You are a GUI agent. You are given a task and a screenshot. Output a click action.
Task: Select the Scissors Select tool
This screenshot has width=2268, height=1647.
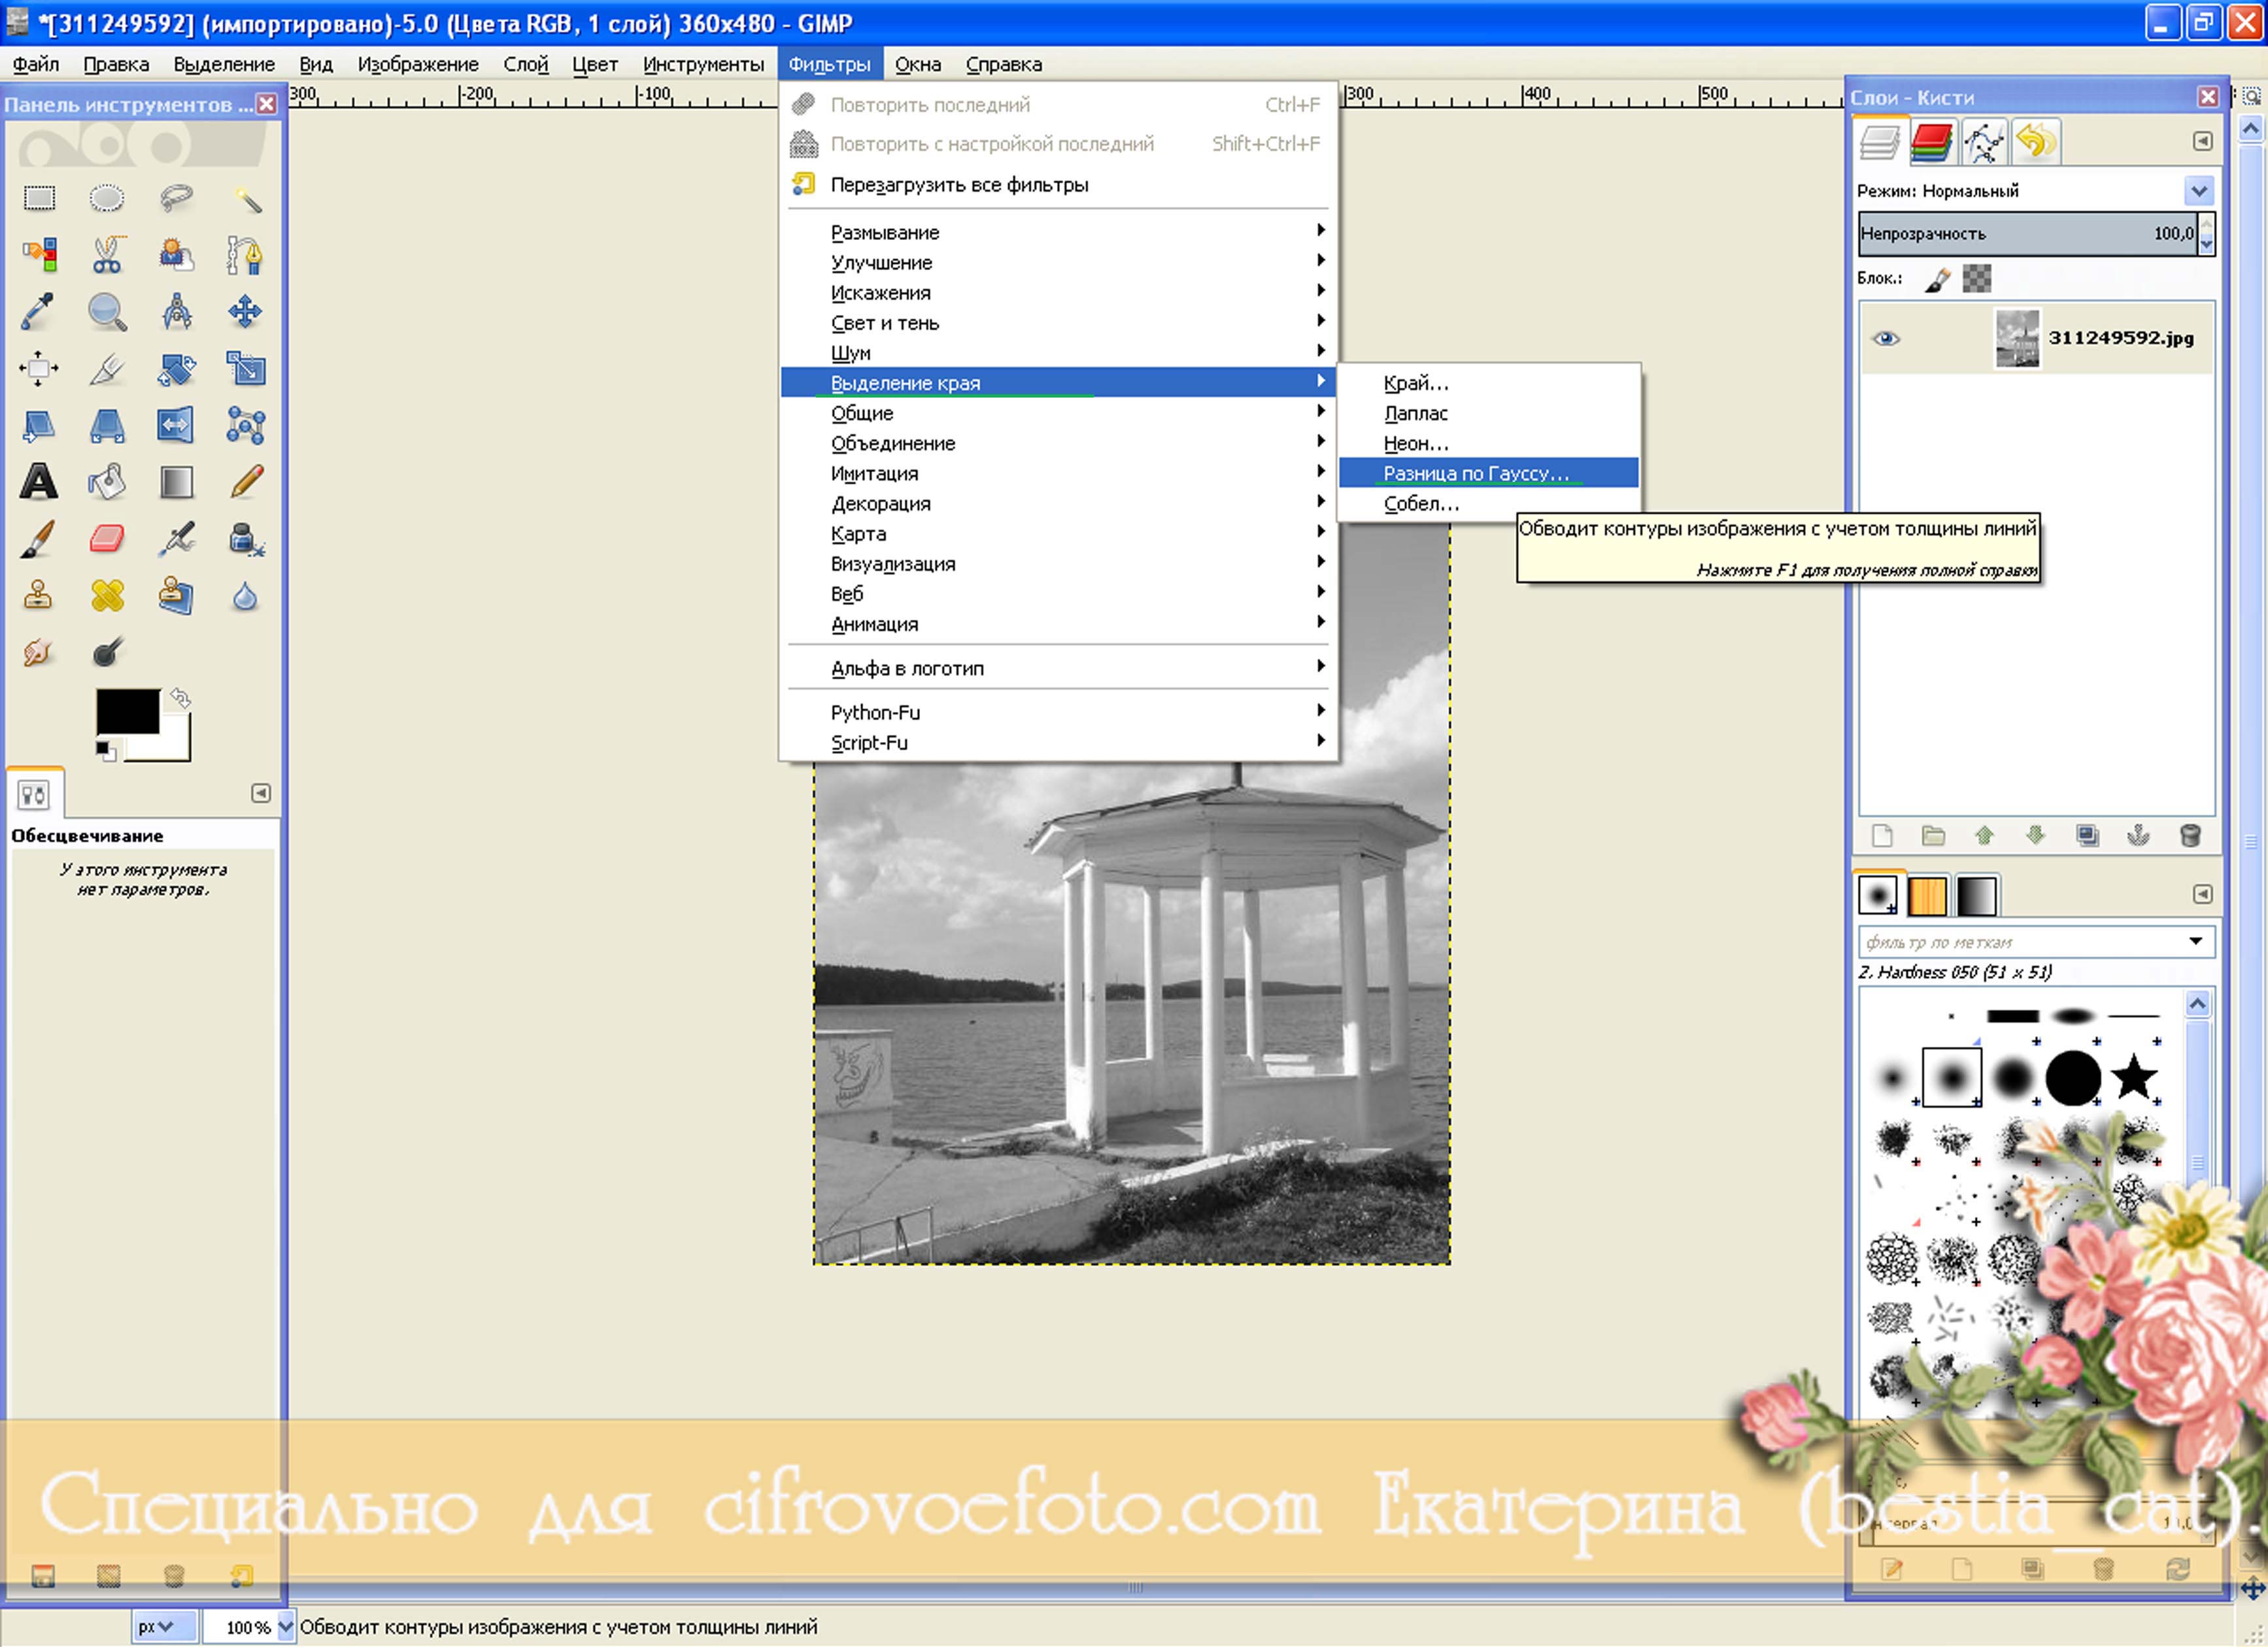point(107,255)
